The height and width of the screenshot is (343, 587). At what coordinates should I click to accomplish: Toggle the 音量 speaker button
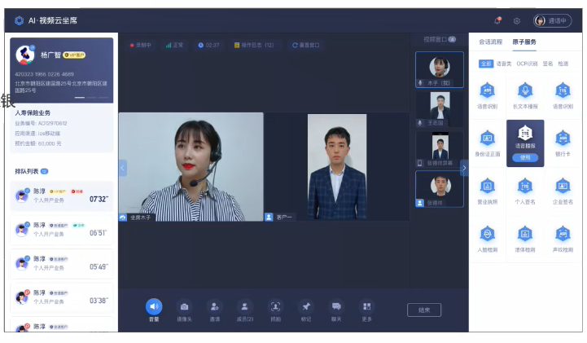click(154, 306)
